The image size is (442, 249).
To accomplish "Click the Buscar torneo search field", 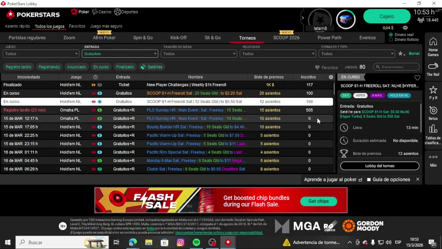I will (x=396, y=67).
